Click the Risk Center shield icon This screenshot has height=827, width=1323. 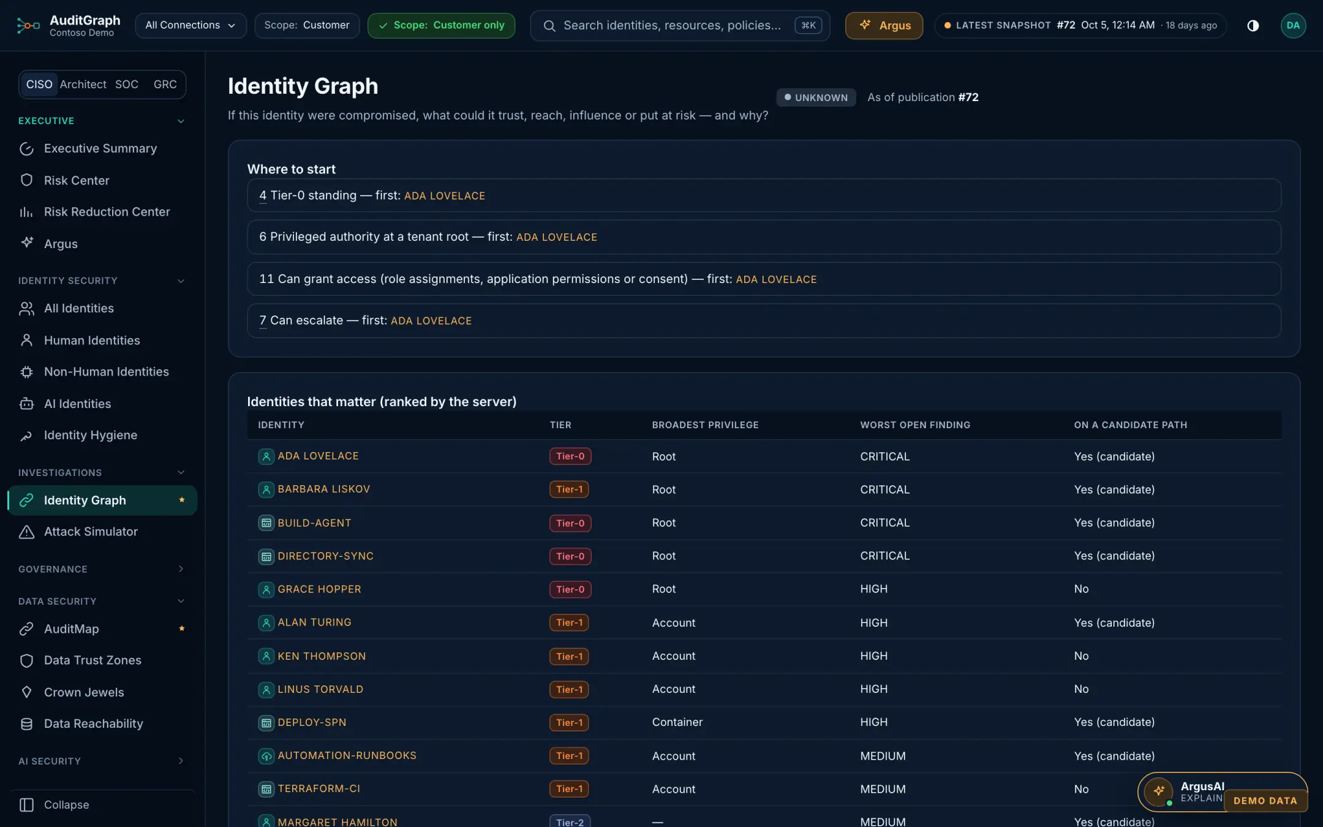(26, 180)
